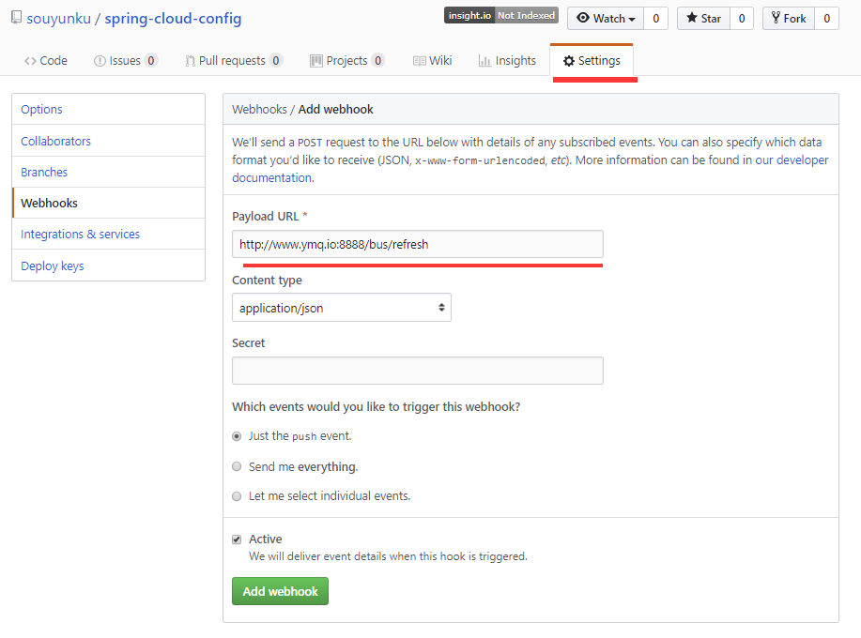Click the Wiki book icon
861x638 pixels.
pyautogui.click(x=419, y=61)
